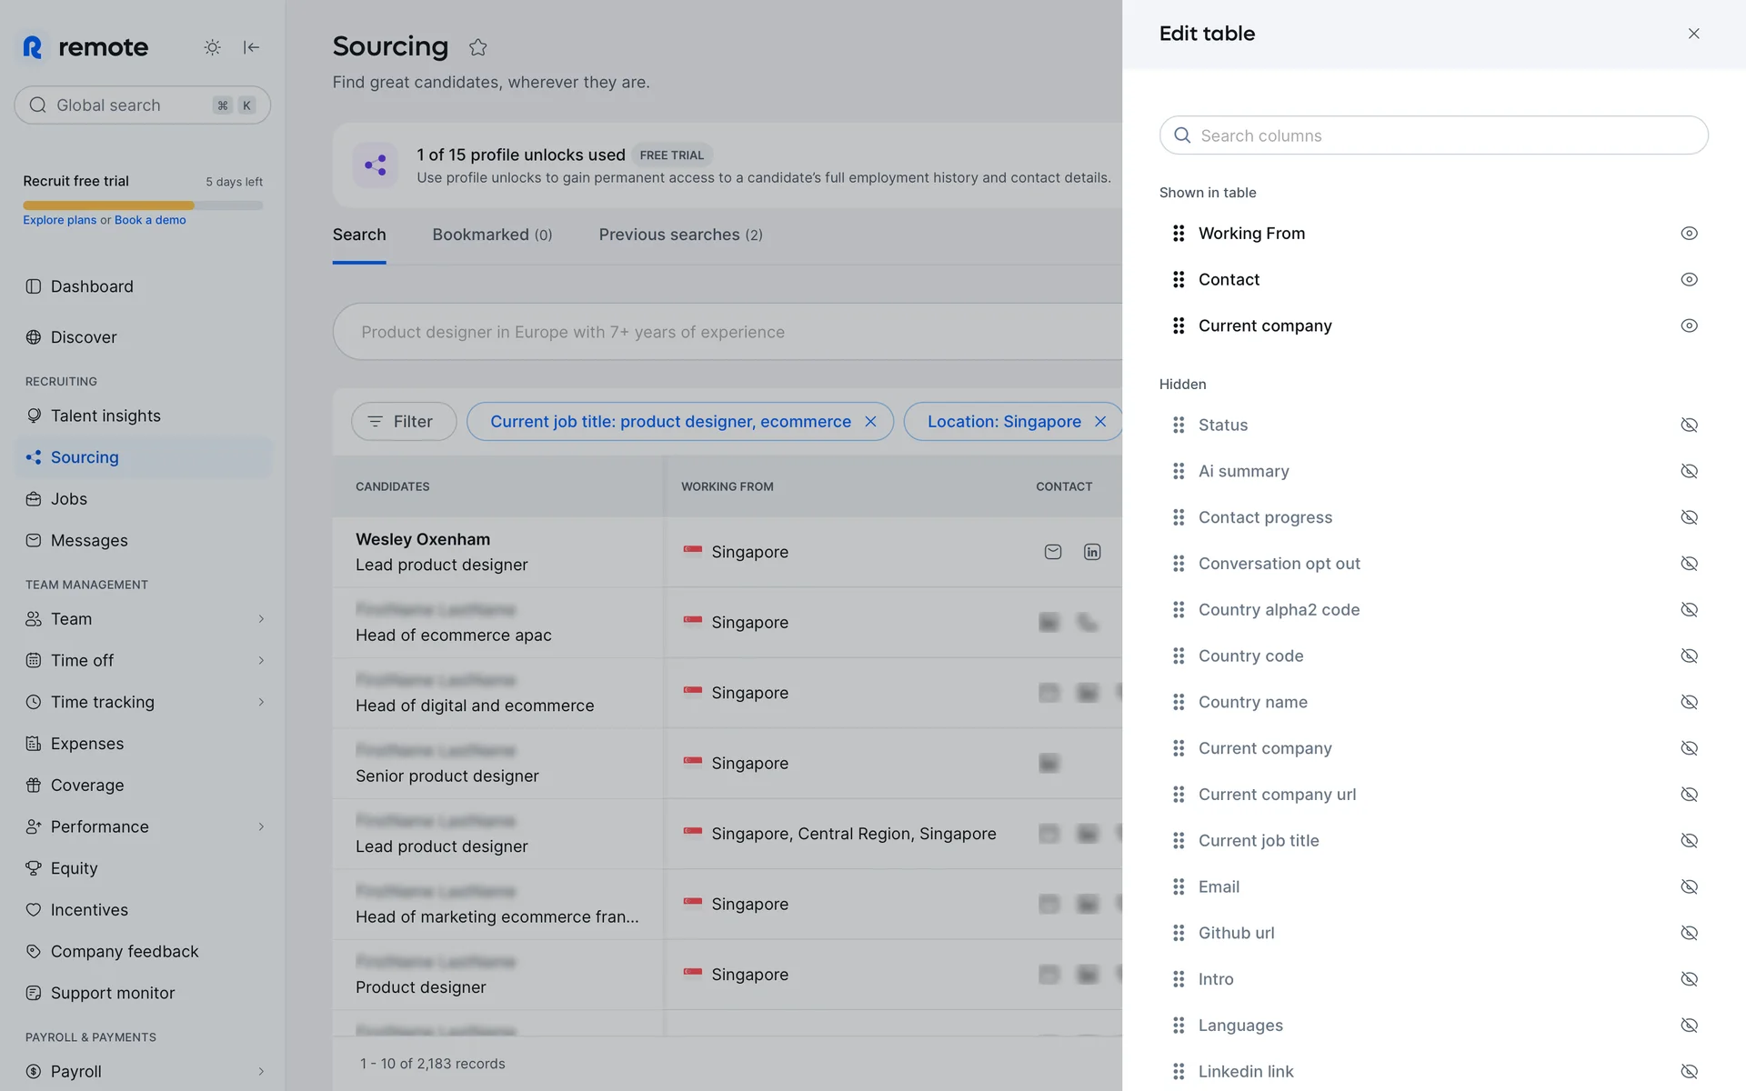
Task: Hide the Contact column via eye icon
Action: tap(1689, 280)
